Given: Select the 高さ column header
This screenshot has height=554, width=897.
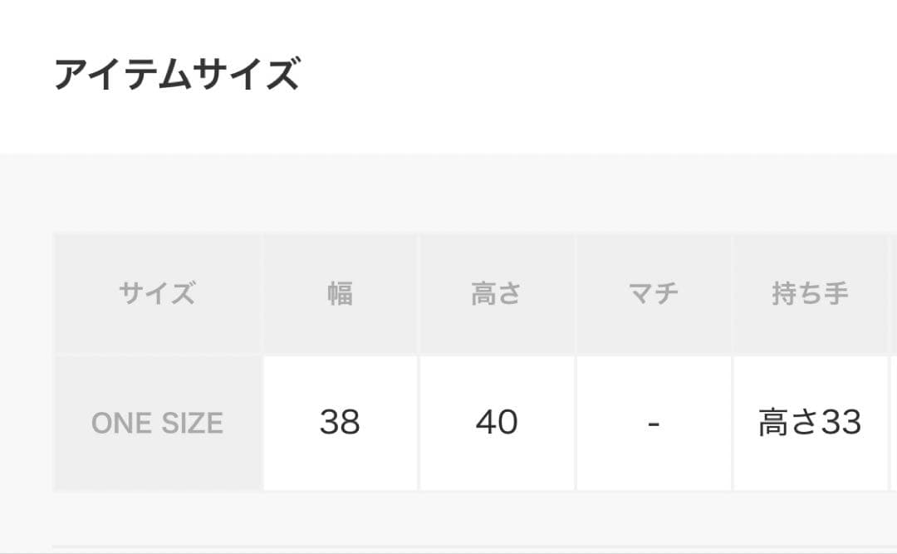Looking at the screenshot, I should tap(496, 294).
